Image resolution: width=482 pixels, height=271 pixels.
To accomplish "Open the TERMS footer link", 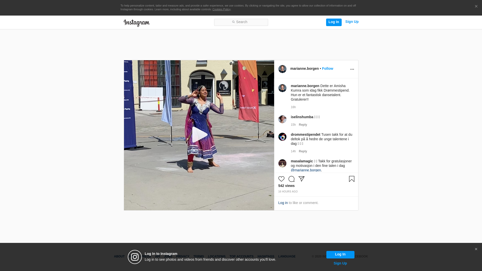I will tap(199, 257).
